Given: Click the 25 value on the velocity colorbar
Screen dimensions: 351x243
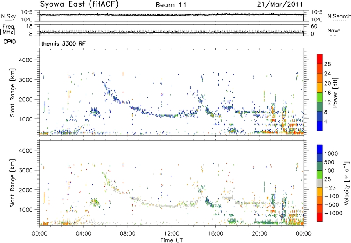Looking at the screenshot, I should coord(328,179).
